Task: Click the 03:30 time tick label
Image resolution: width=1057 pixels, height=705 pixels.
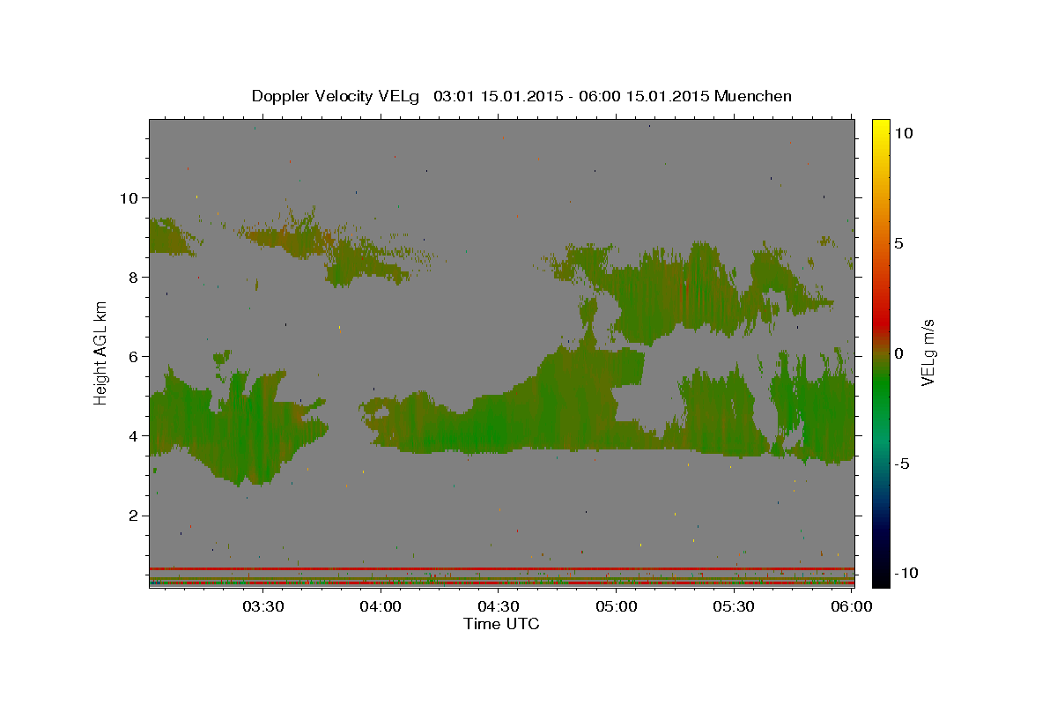Action: click(x=262, y=606)
